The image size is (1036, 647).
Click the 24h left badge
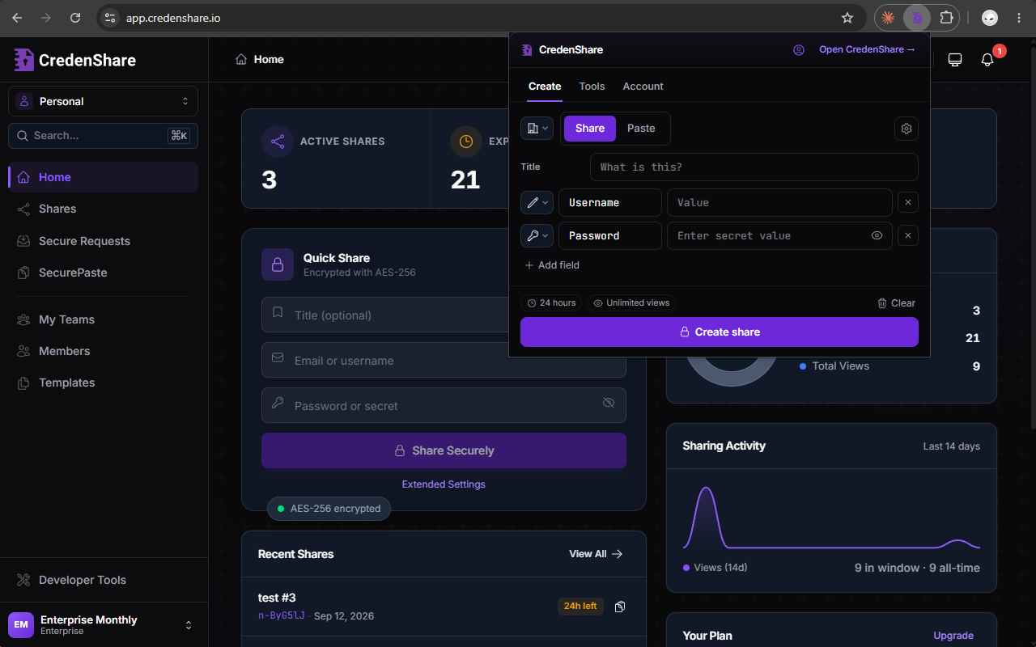click(580, 607)
